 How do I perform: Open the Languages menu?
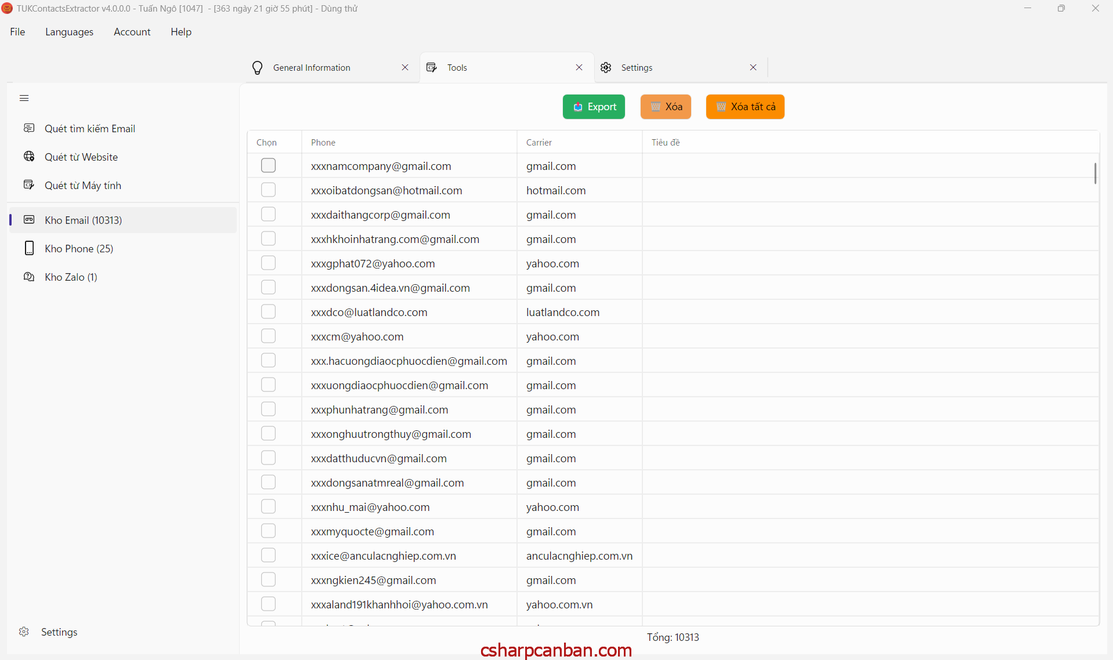69,32
